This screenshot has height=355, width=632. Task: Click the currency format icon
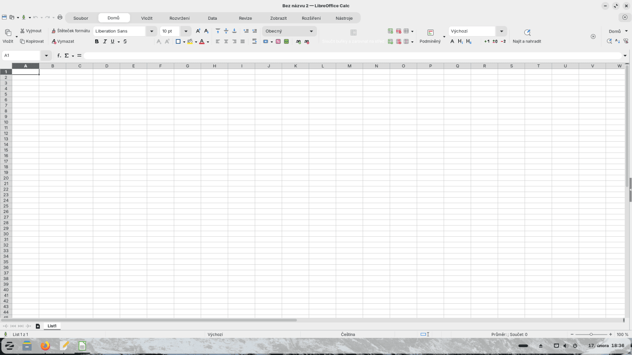pos(266,41)
